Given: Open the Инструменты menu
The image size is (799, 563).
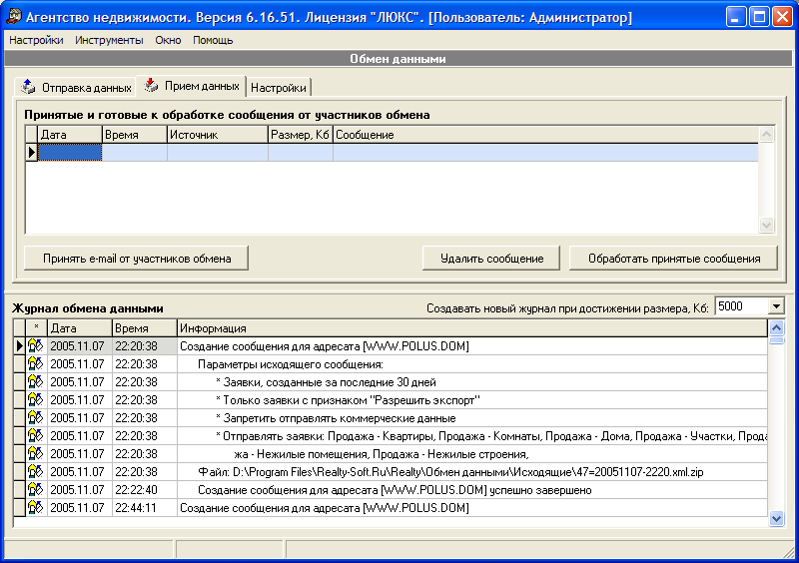Looking at the screenshot, I should [x=109, y=40].
